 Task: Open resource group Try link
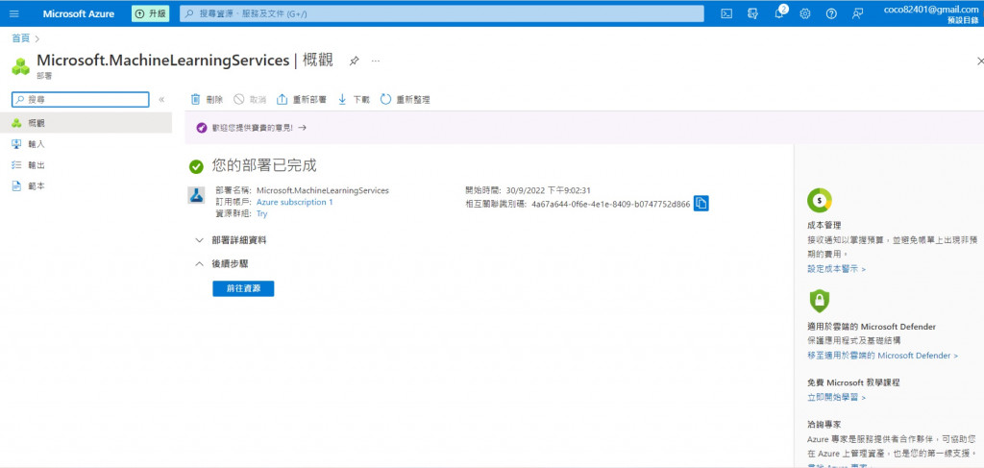261,213
